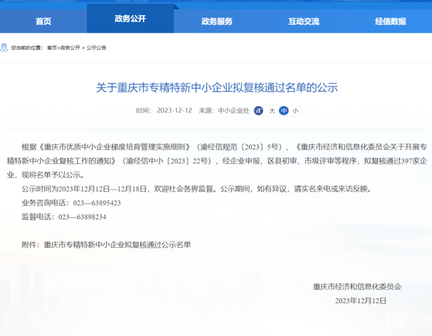Click 政务公开 in the breadcrumb trail
The image size is (432, 336).
click(70, 48)
